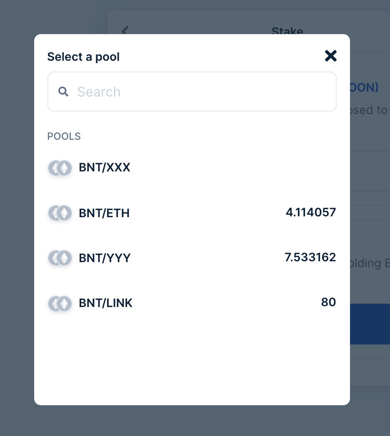Screen dimensions: 390x436
Task: Click the magnifying glass search icon
Action: click(x=63, y=91)
